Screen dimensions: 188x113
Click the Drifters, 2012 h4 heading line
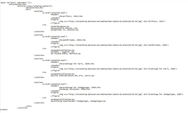click(x=71, y=16)
